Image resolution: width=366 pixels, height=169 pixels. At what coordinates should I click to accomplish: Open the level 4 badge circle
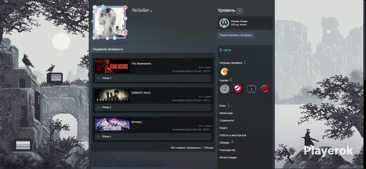pyautogui.click(x=240, y=11)
